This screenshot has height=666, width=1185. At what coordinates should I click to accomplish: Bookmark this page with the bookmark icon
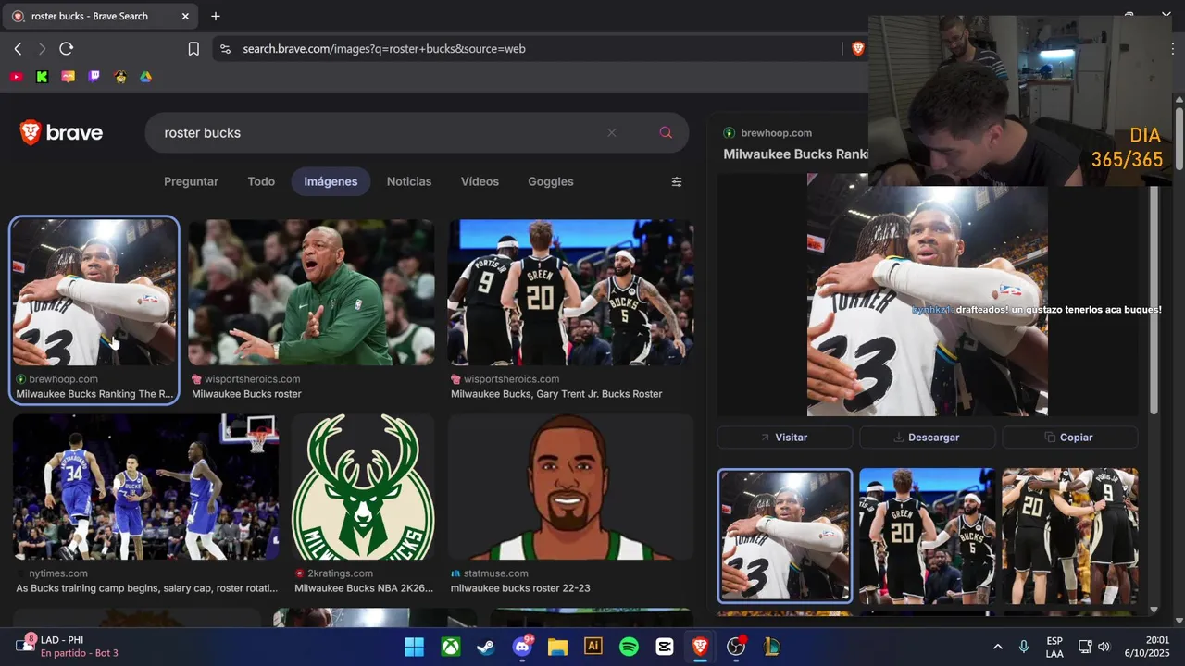point(193,49)
